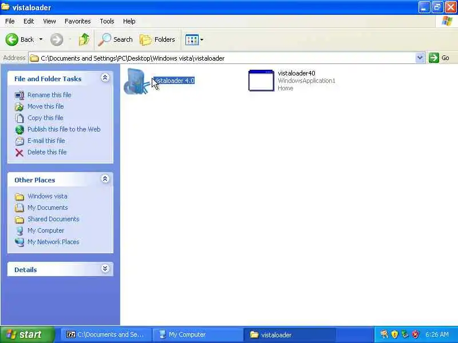Click the My Network Places icon
The width and height of the screenshot is (458, 343).
pos(19,242)
